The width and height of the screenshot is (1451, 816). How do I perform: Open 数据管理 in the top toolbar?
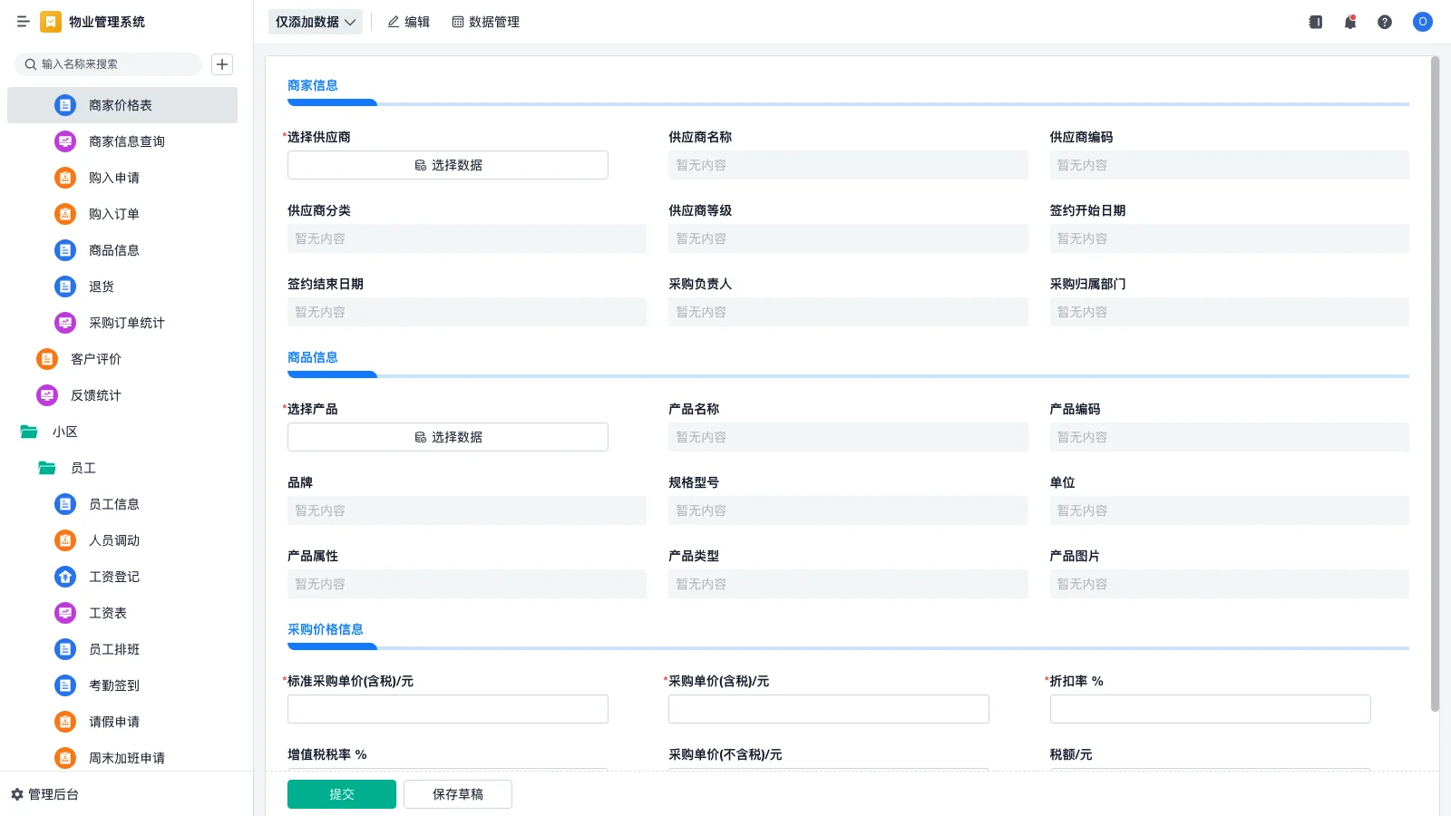(485, 22)
